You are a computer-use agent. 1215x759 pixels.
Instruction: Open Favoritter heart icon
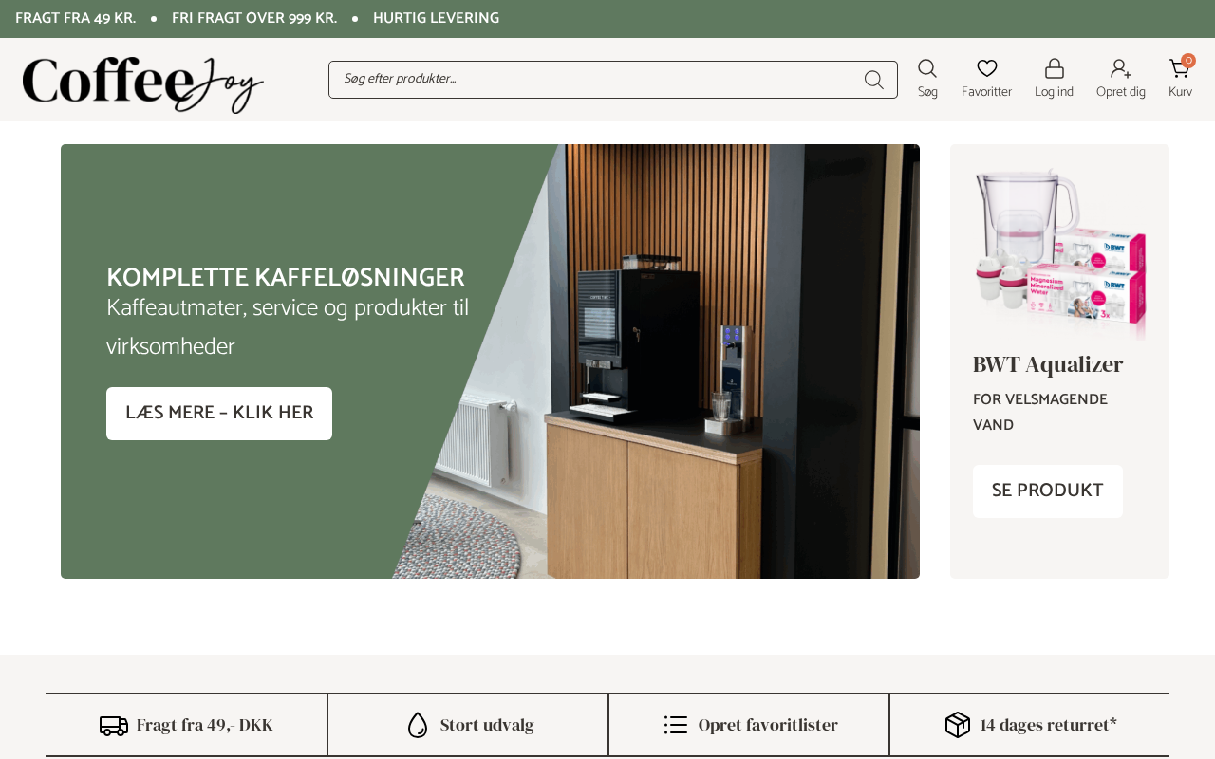tap(987, 68)
